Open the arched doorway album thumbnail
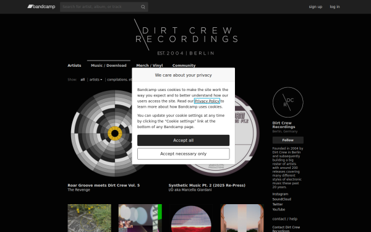This screenshot has height=232, width=371. click(x=242, y=218)
